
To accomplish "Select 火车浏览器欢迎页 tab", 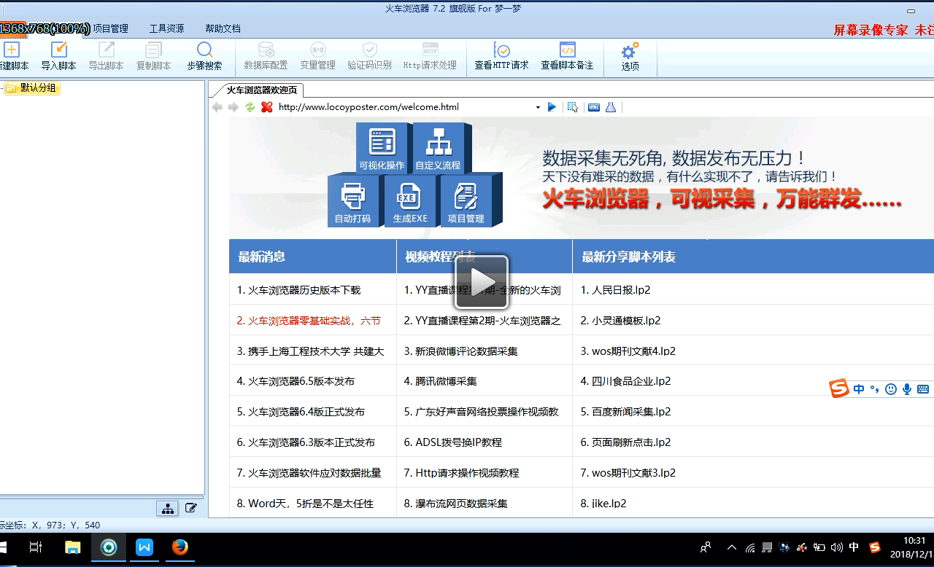I will (x=261, y=90).
